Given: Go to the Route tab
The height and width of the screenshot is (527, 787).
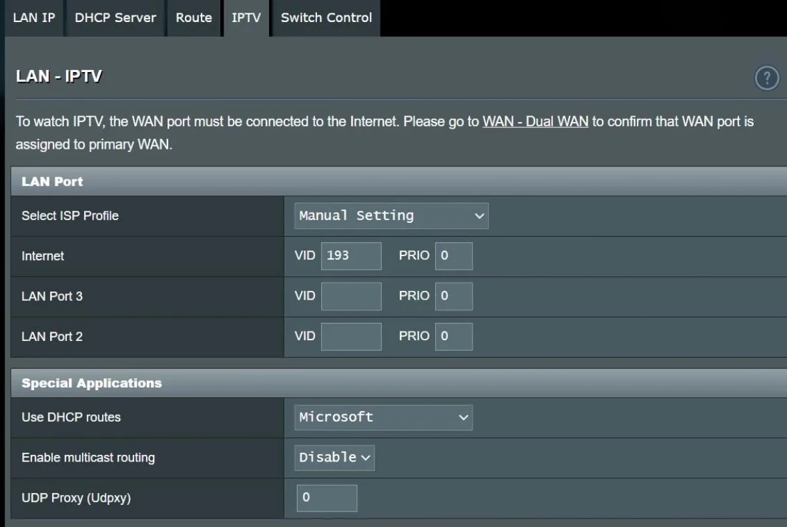Looking at the screenshot, I should click(x=194, y=18).
